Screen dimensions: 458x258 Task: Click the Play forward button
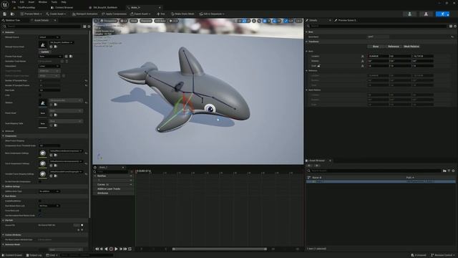point(116,249)
